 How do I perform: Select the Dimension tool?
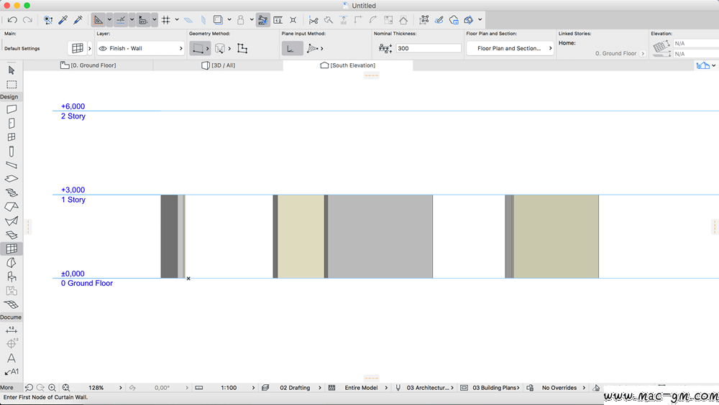click(12, 330)
